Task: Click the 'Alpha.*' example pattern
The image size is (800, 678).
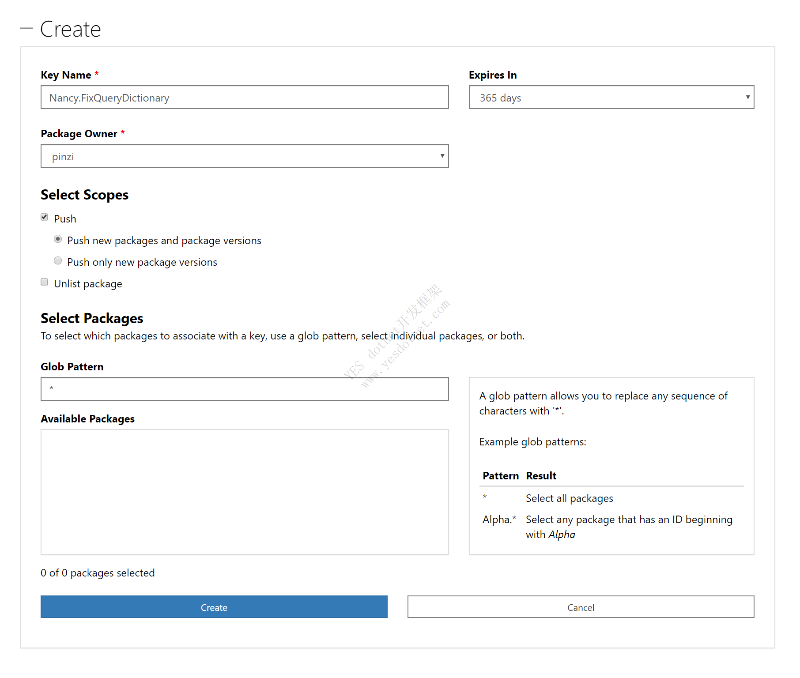Action: [499, 520]
